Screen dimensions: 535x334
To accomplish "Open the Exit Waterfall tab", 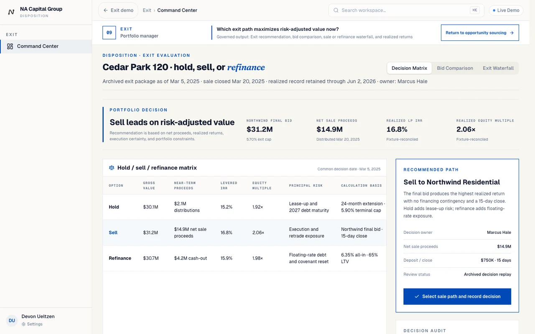I will [498, 68].
